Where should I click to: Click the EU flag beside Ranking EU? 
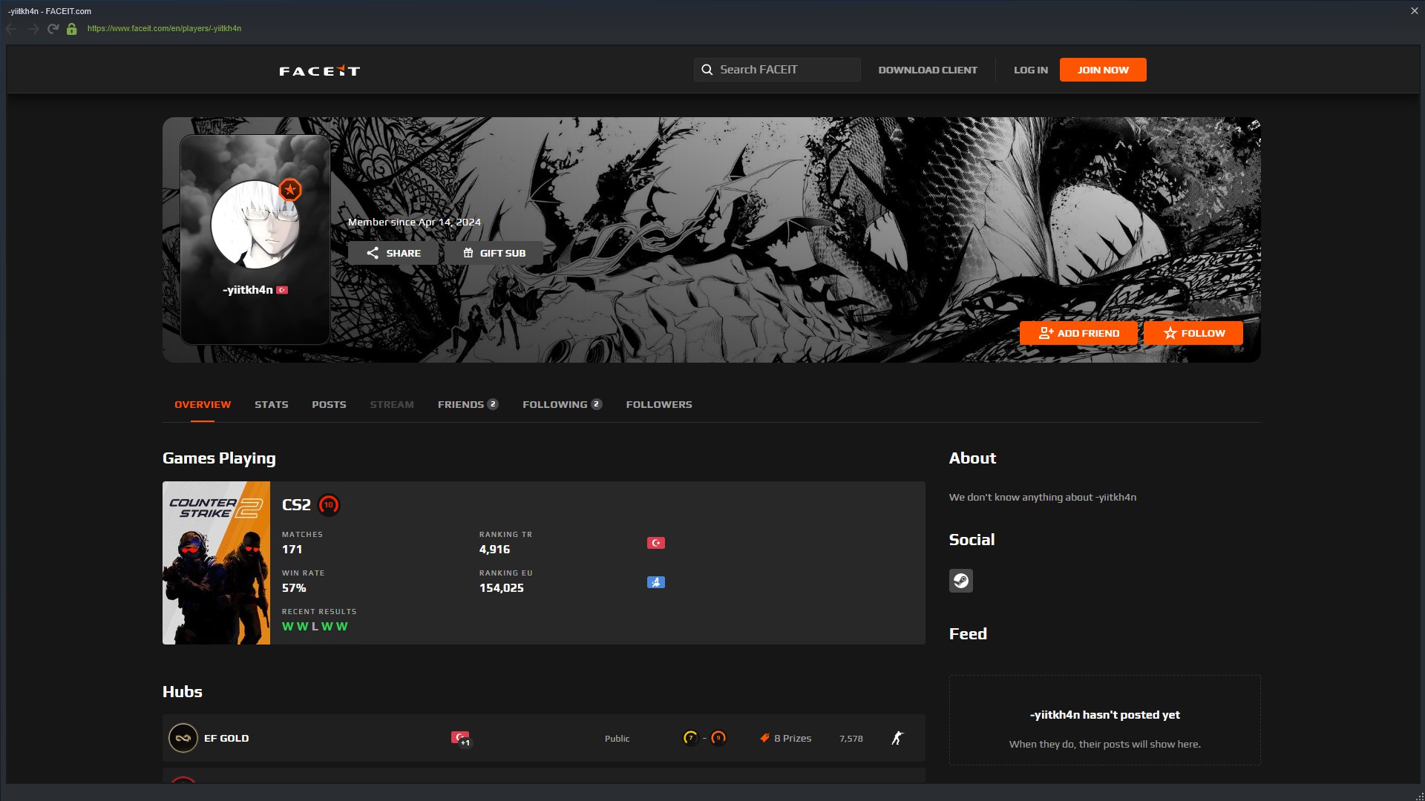point(655,582)
